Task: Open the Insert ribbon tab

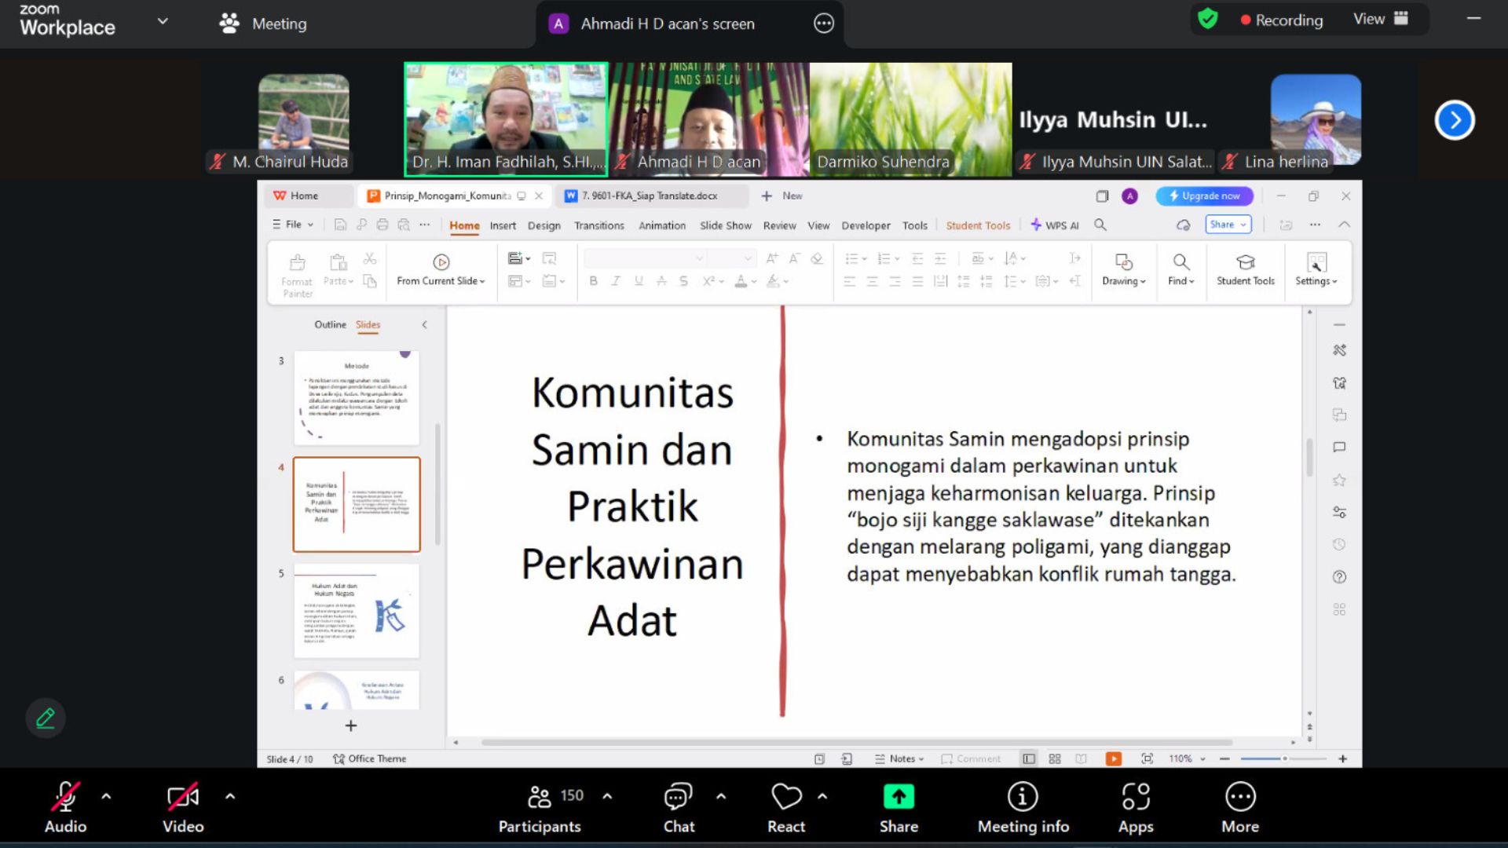Action: 503,225
